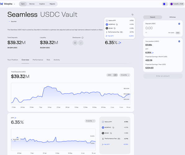The image size is (185, 155).
Task: Click MORPHO logo in lower APY panel
Action: tap(103, 127)
